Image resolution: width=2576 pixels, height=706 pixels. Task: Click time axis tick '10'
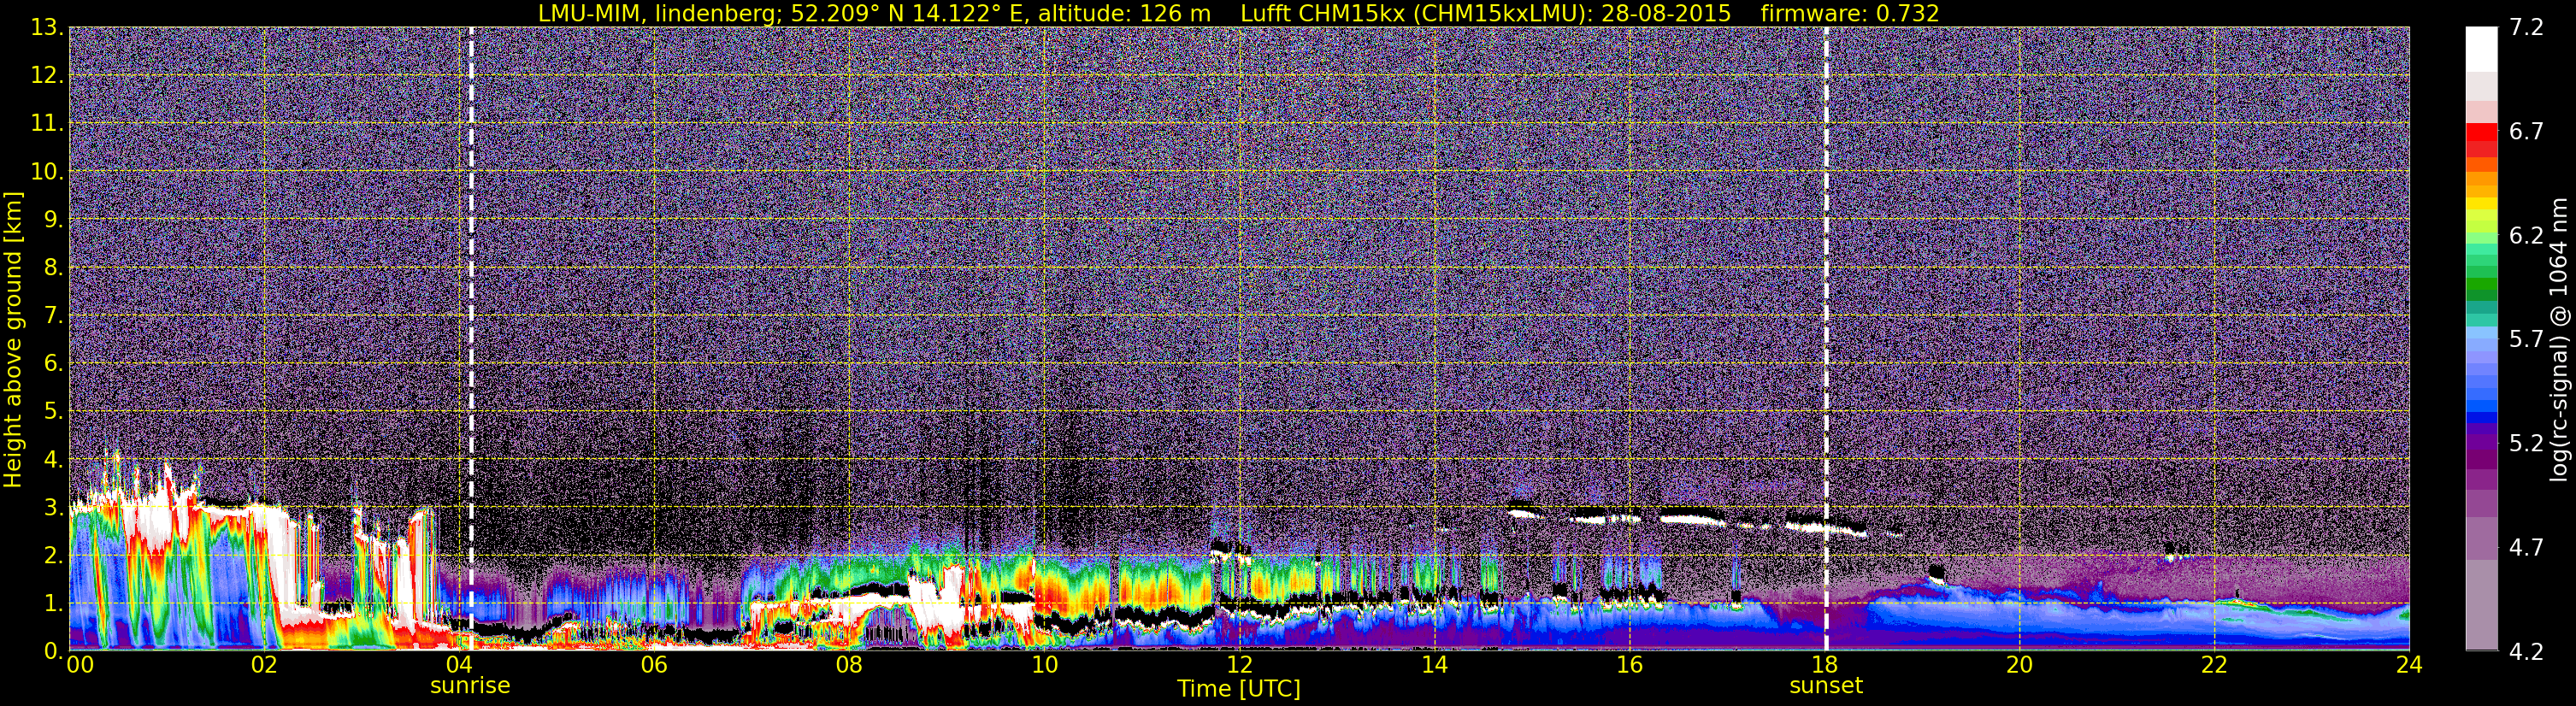[1044, 665]
